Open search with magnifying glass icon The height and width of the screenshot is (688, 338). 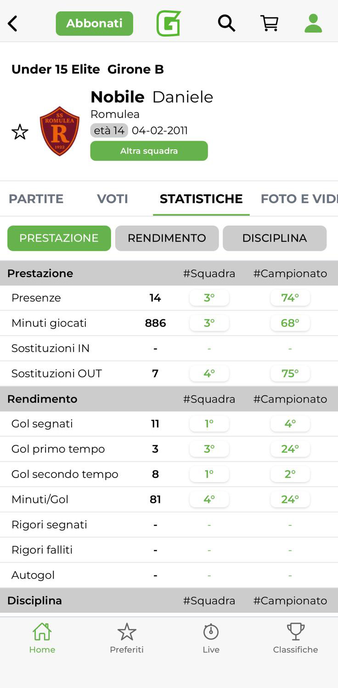tap(226, 23)
